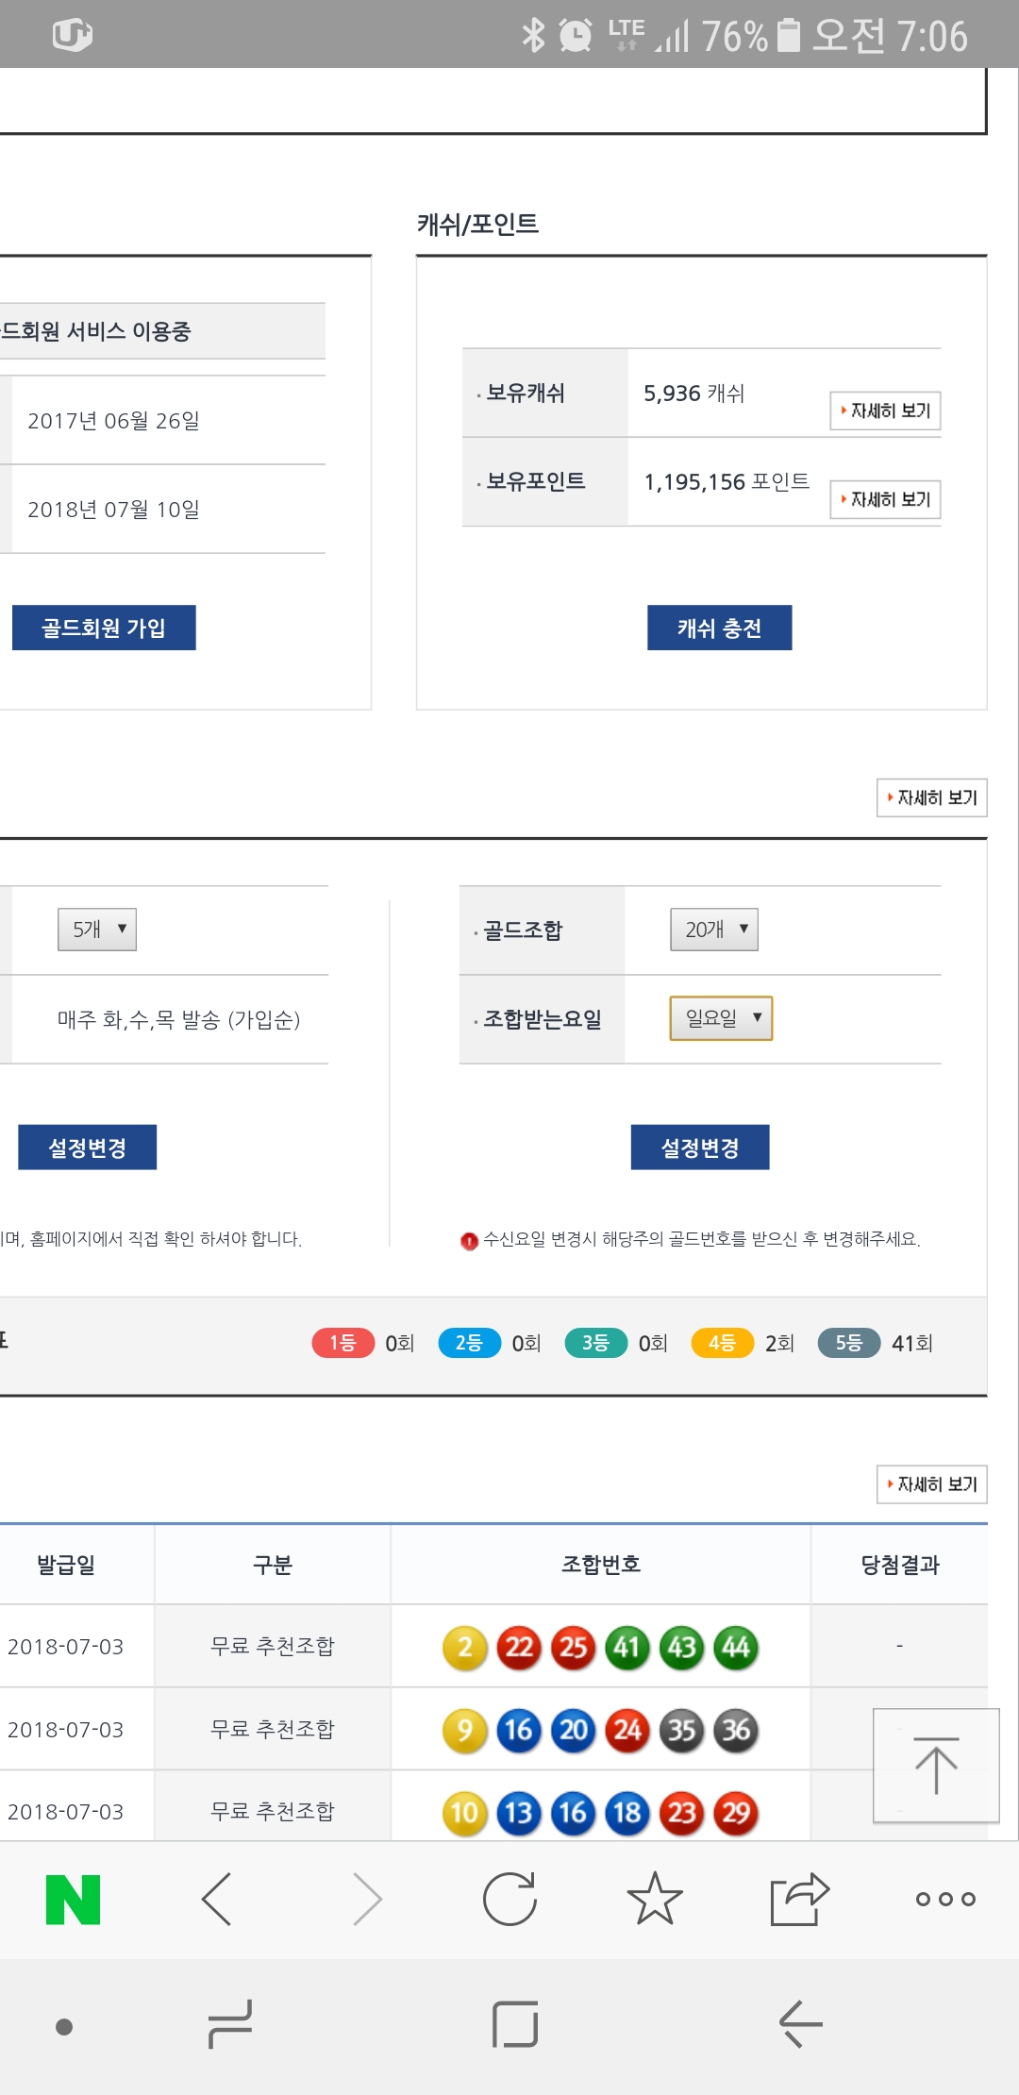View details for 보유포인트

pyautogui.click(x=885, y=499)
